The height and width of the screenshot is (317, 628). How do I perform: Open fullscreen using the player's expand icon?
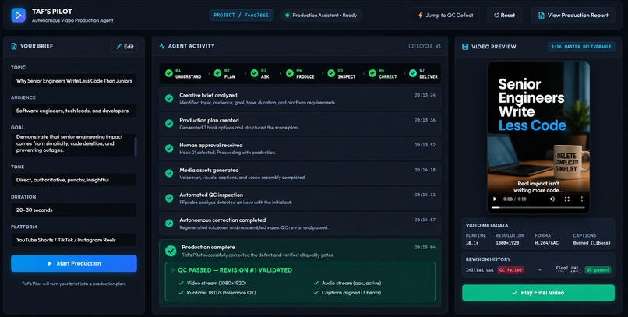[x=566, y=199]
